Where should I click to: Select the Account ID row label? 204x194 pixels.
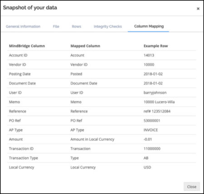pyautogui.click(x=18, y=55)
